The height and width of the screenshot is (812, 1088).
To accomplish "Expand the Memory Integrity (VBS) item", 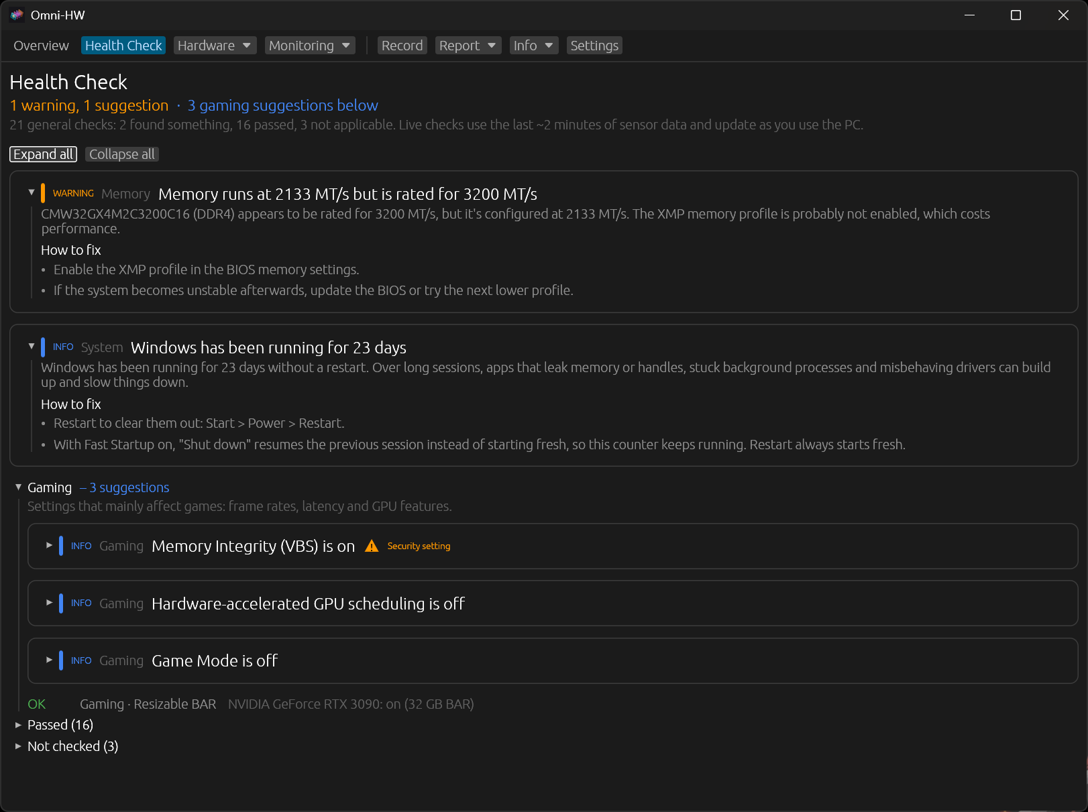I will pyautogui.click(x=49, y=545).
